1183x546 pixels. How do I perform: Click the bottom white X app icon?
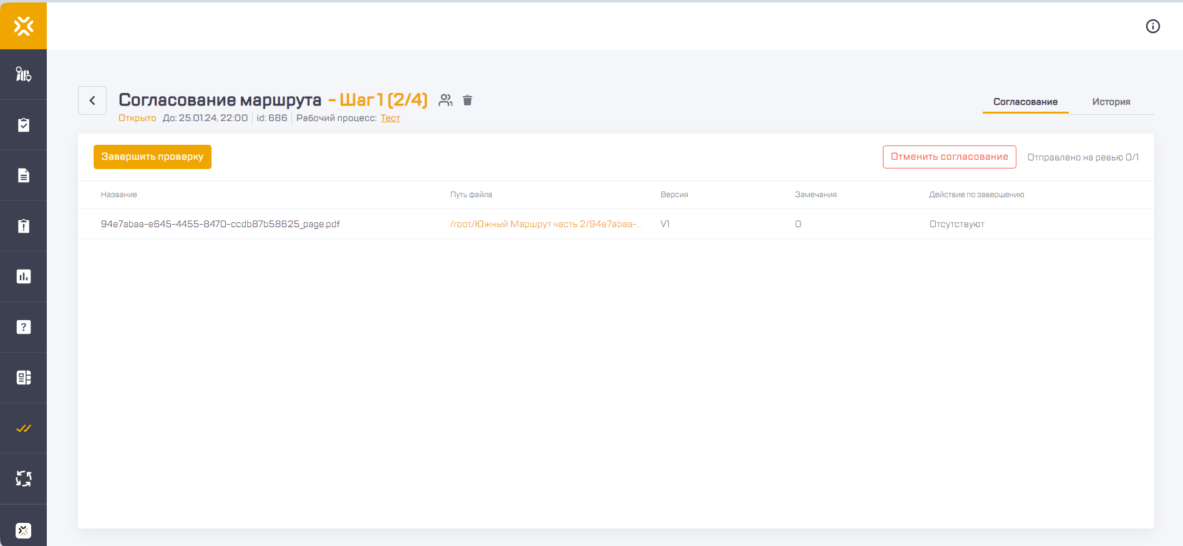pyautogui.click(x=23, y=530)
